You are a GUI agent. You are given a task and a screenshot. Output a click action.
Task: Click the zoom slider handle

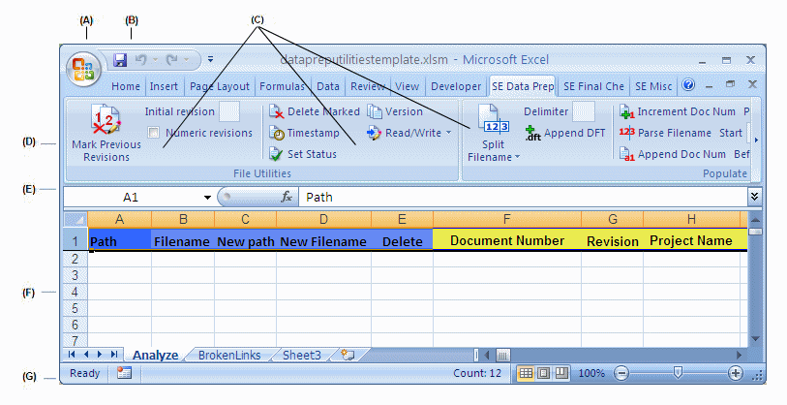pos(678,373)
